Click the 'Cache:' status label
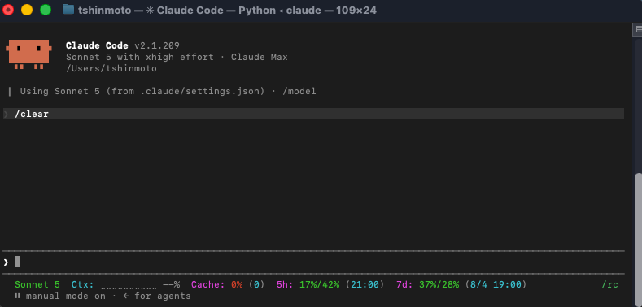Viewport: 642px width, 307px height. point(208,284)
